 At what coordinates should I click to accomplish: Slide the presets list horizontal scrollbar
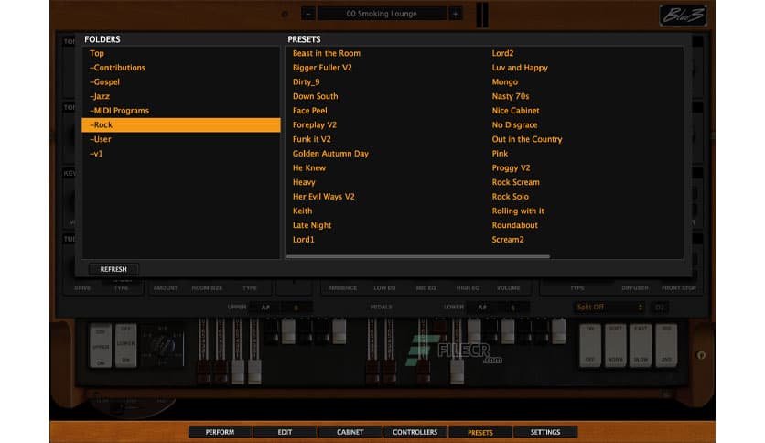418,256
